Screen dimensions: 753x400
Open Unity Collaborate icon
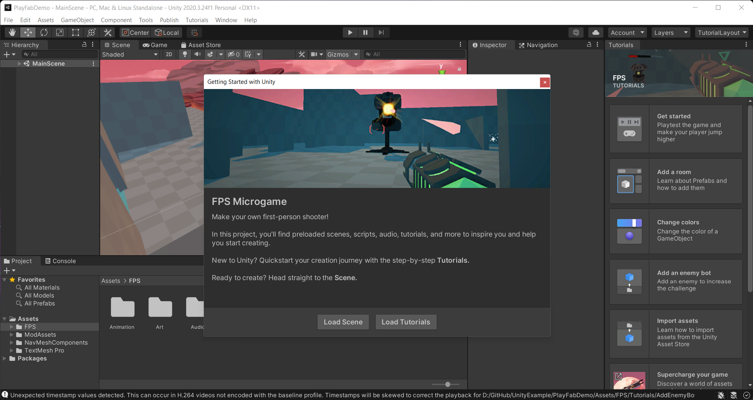click(576, 32)
